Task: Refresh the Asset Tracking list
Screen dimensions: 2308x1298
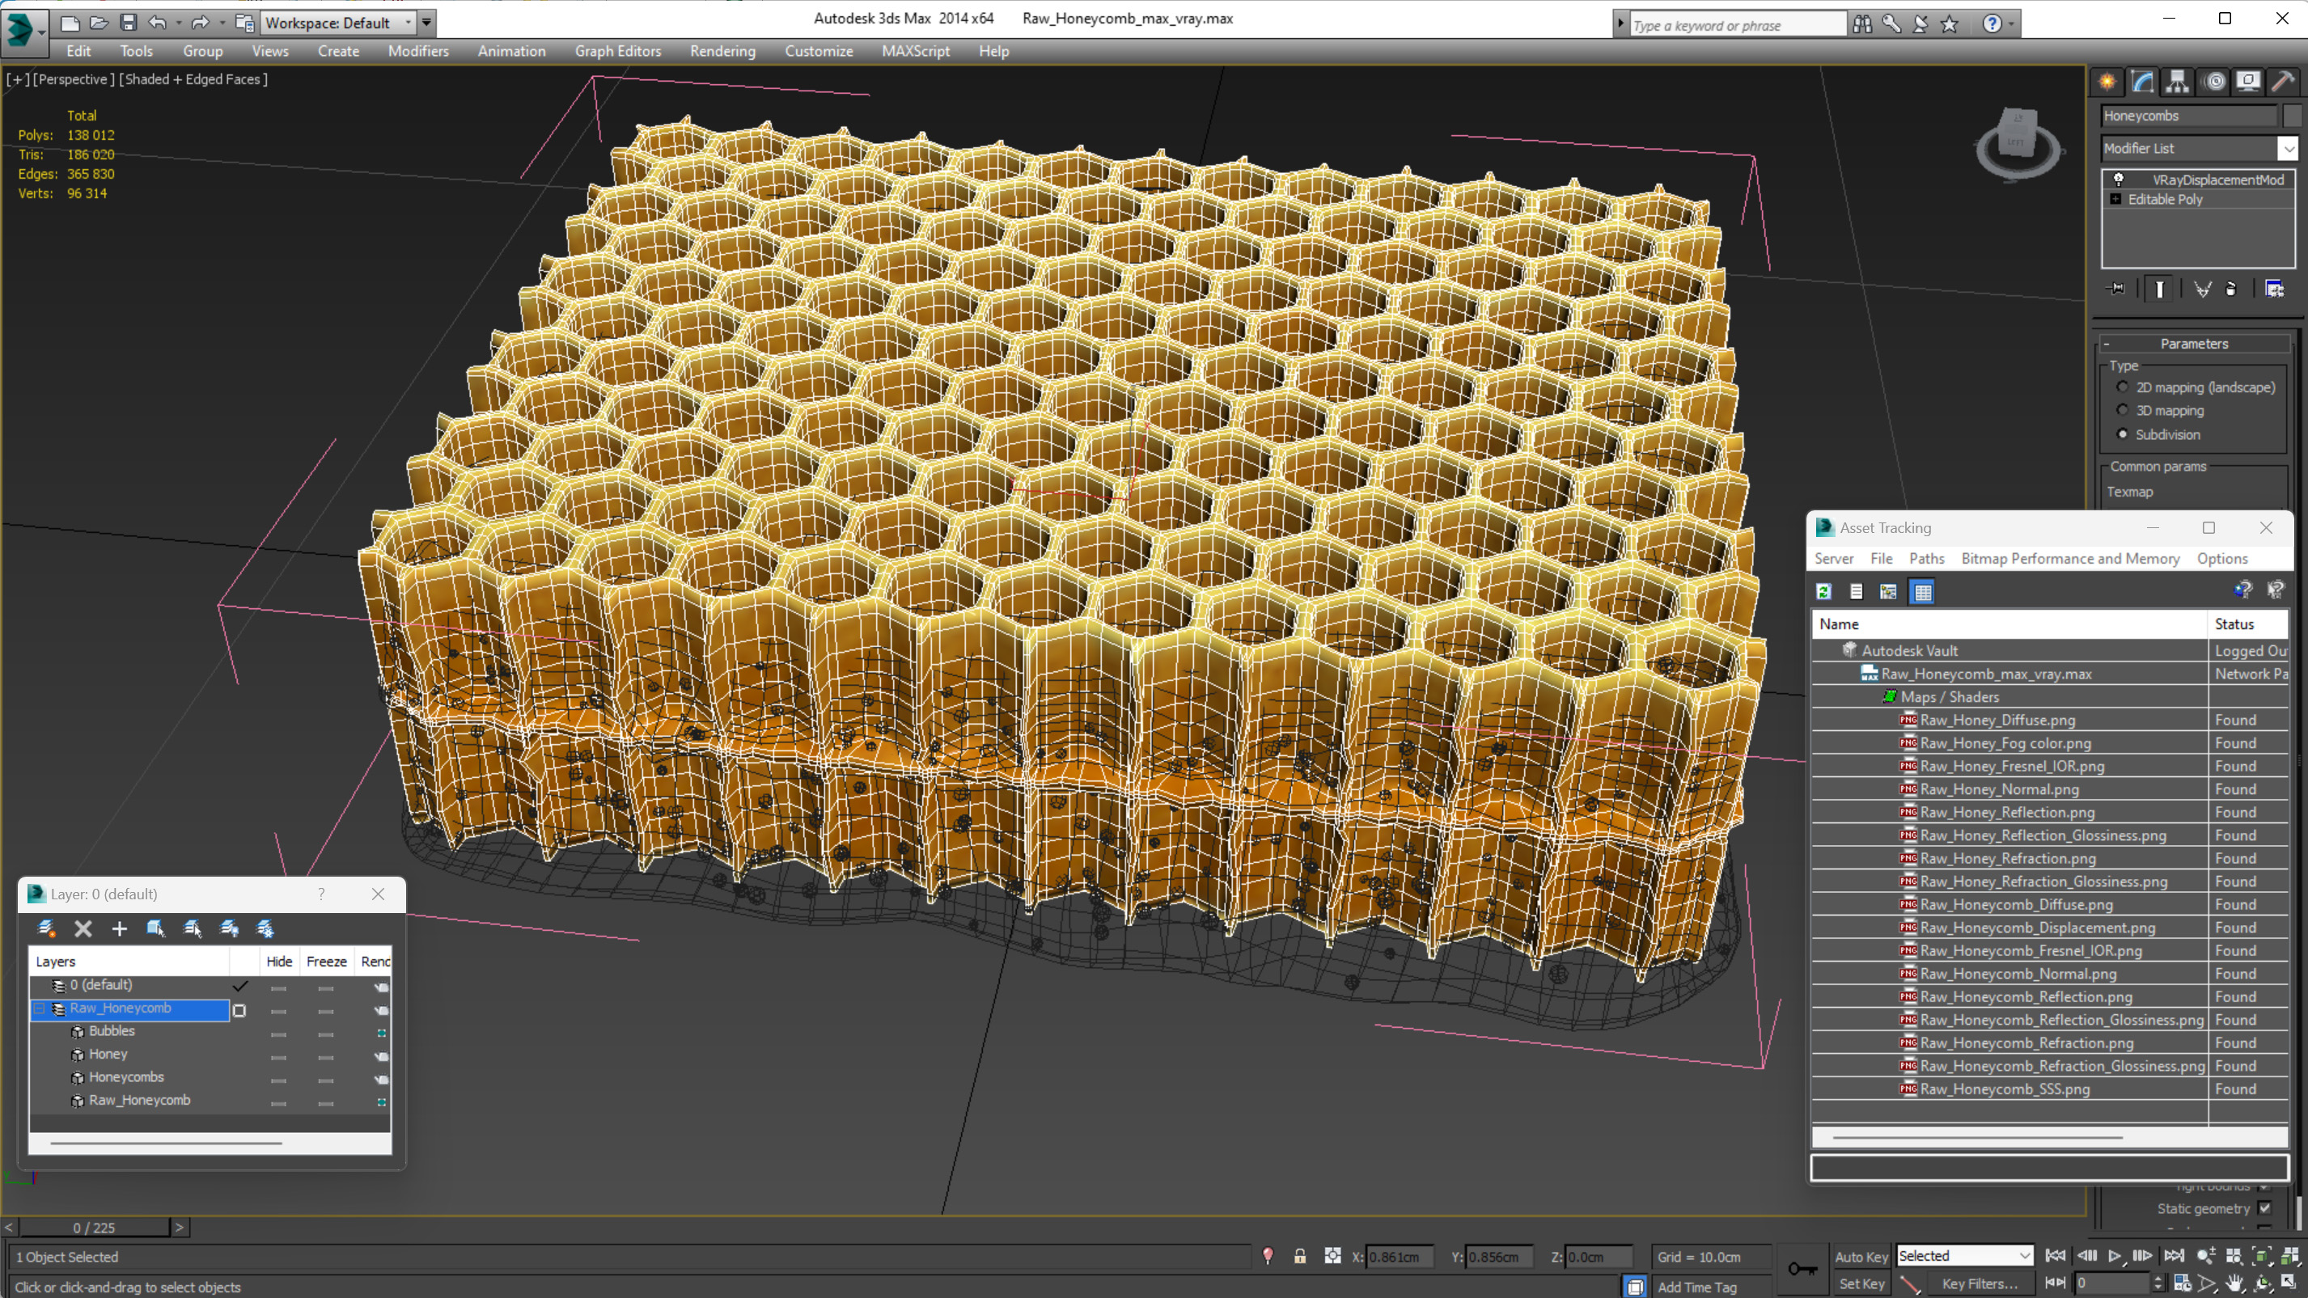Action: coord(1823,591)
